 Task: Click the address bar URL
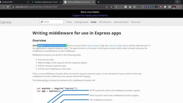tap(36, 7)
